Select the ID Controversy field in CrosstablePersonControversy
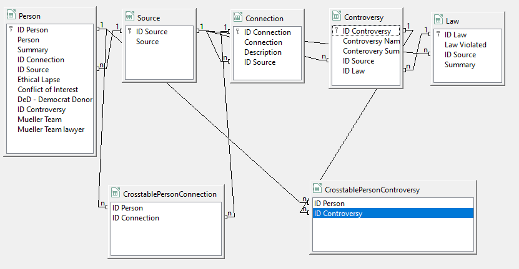Screen dimensions: 519x269 393,214
